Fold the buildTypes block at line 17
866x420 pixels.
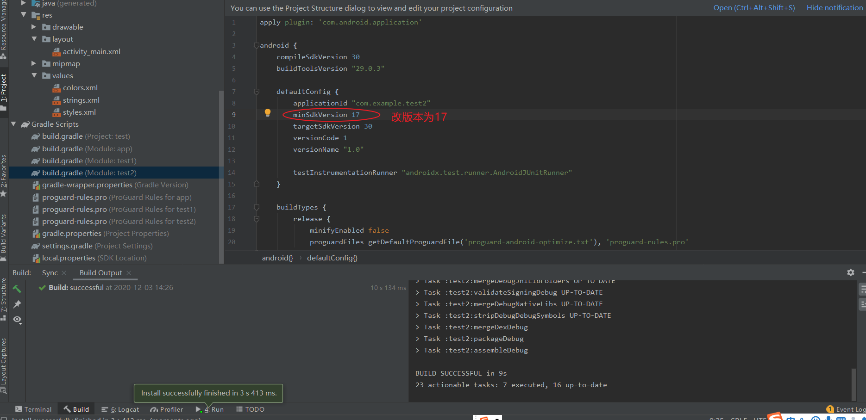pos(256,207)
